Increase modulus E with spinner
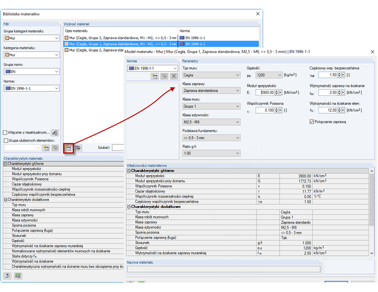Image resolution: width=378 pixels, height=292 pixels. [277, 91]
